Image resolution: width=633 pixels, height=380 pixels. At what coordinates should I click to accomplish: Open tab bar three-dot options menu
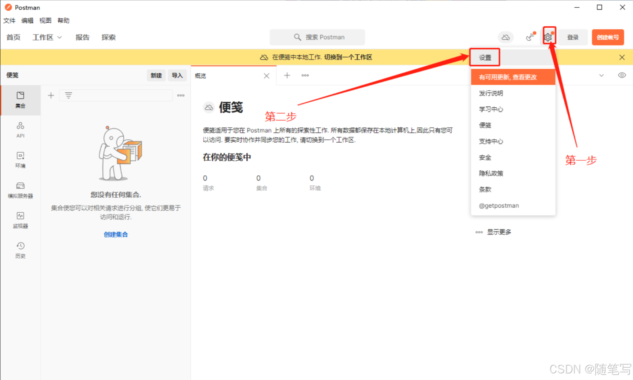305,75
